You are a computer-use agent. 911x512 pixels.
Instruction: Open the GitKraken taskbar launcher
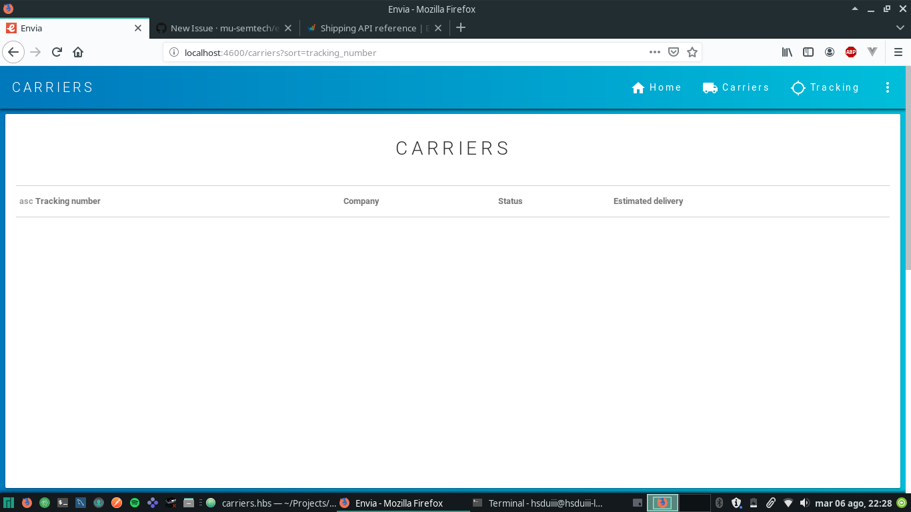(99, 503)
